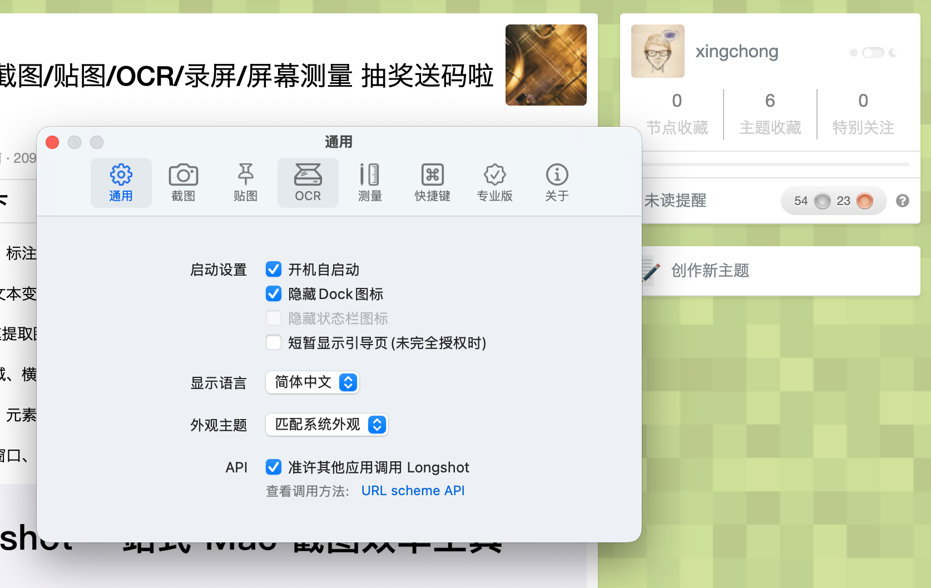This screenshot has height=588, width=931.
Task: Switch to the OCR scanner tab
Action: [x=308, y=183]
